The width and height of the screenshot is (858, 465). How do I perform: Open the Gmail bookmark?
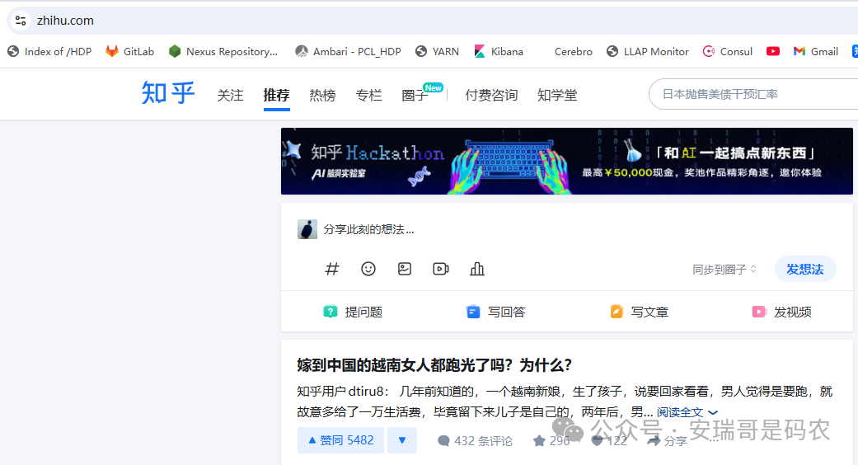pos(815,51)
